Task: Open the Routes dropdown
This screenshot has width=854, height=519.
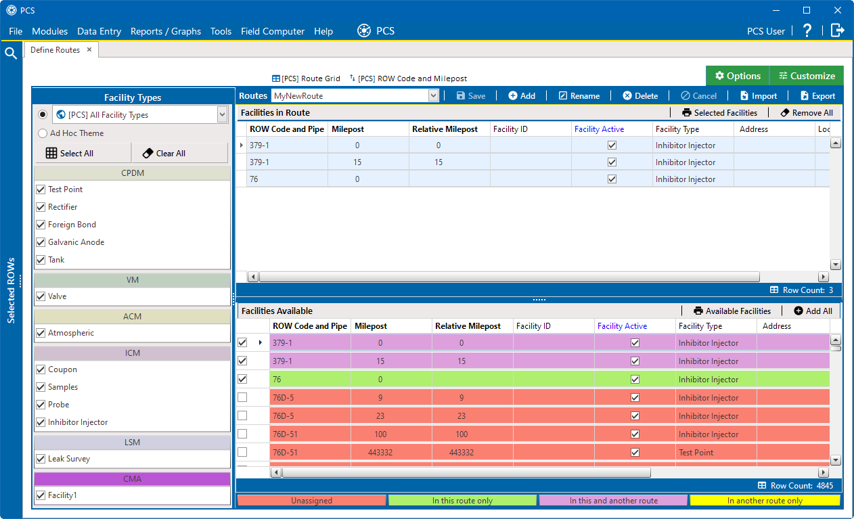Action: coord(434,96)
